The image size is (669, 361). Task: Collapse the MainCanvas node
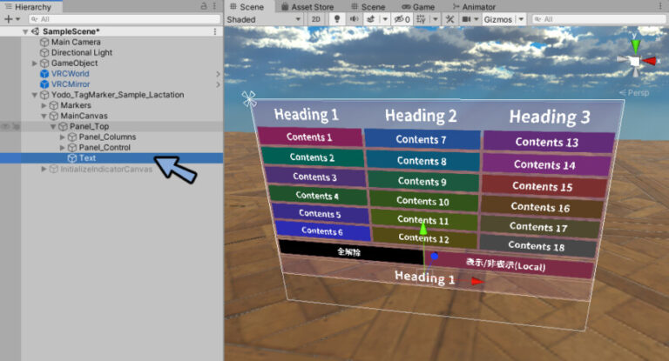click(x=44, y=116)
